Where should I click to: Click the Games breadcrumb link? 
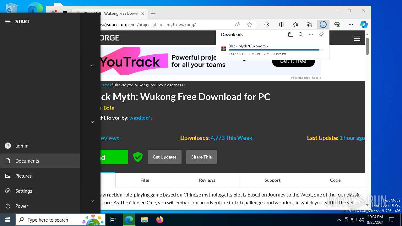coord(106,85)
